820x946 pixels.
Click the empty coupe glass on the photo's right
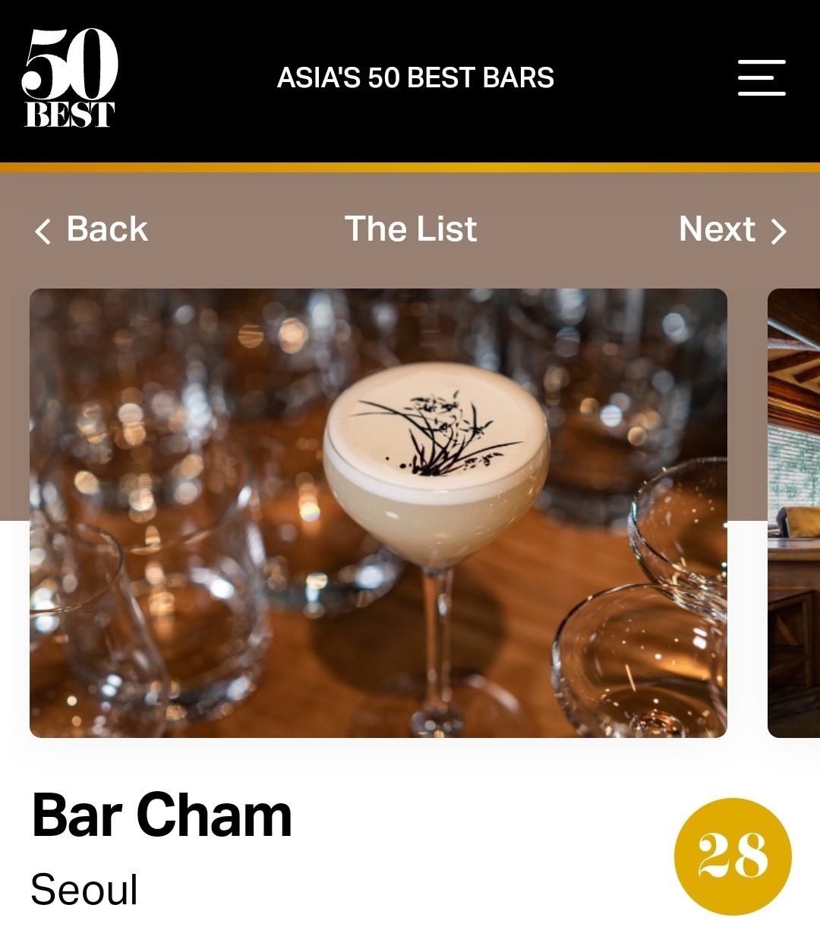[642, 661]
